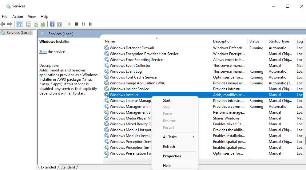306x170 pixels.
Task: Select gear icon of Windows Error Reporting Service
Action: pos(106,60)
